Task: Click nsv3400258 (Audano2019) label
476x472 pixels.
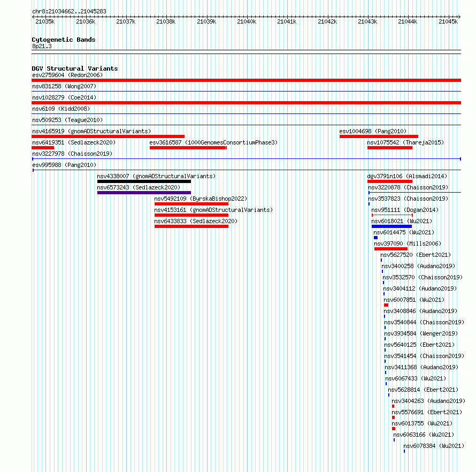Action: click(x=418, y=266)
